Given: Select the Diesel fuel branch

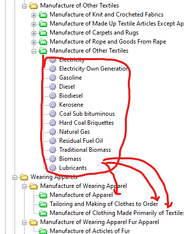Looking at the screenshot, I should (x=67, y=87).
